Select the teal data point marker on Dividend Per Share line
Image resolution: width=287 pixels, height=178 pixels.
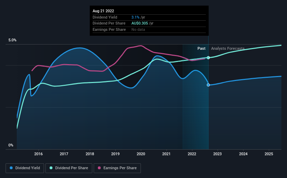(x=208, y=57)
